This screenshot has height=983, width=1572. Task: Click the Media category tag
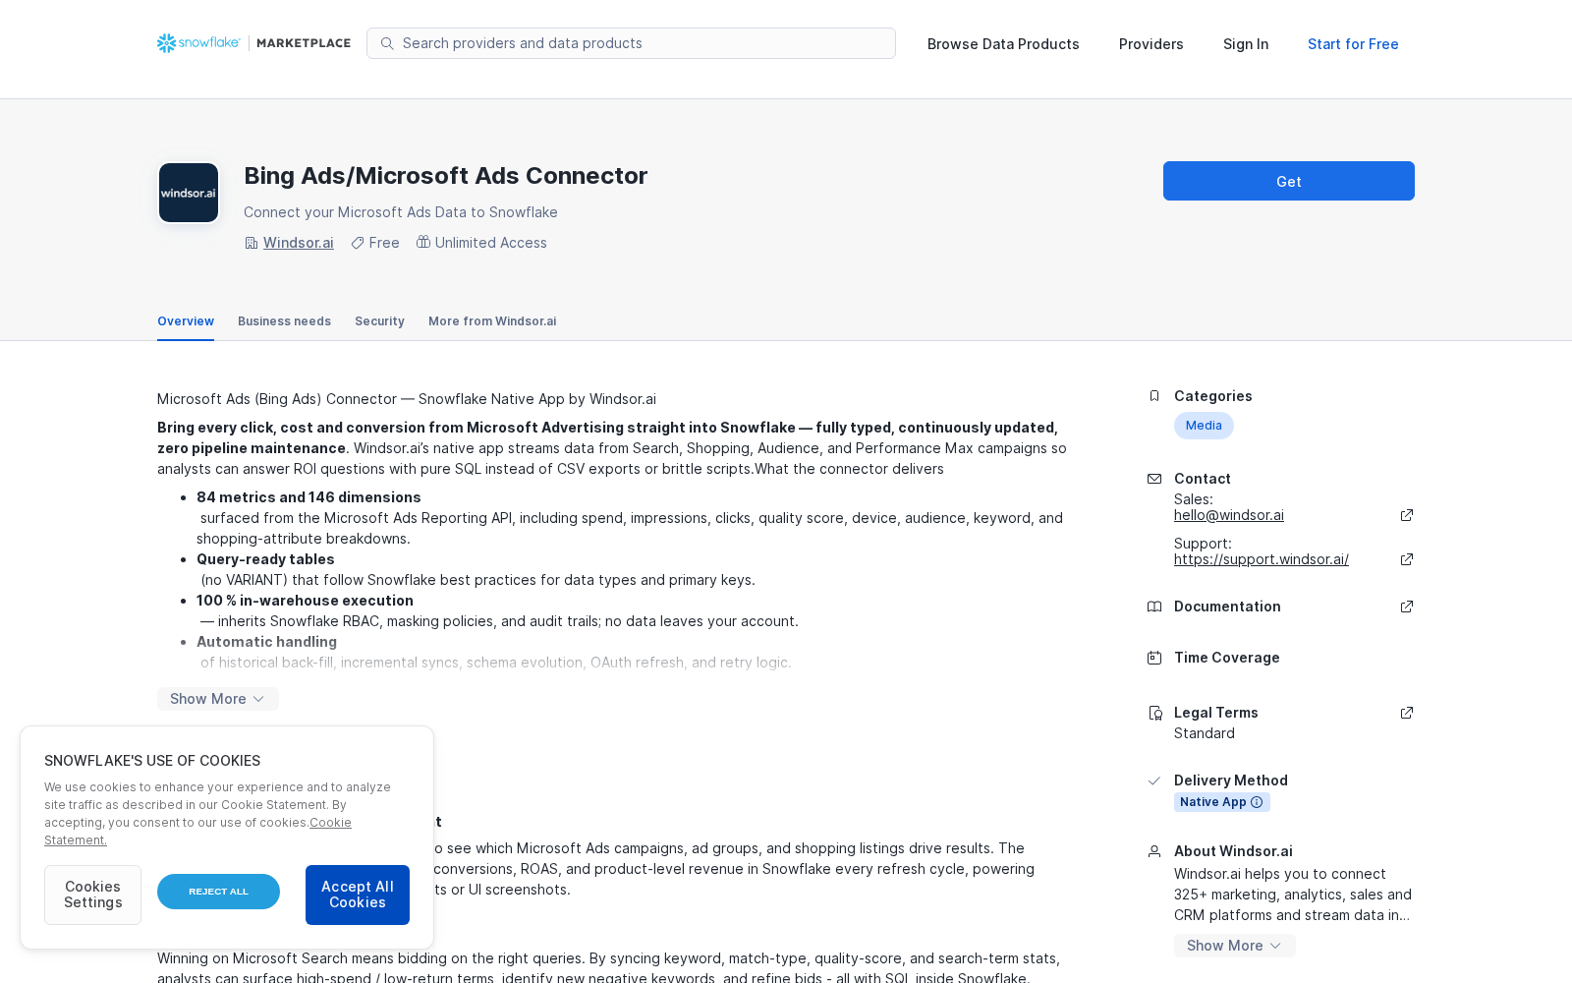[1204, 426]
